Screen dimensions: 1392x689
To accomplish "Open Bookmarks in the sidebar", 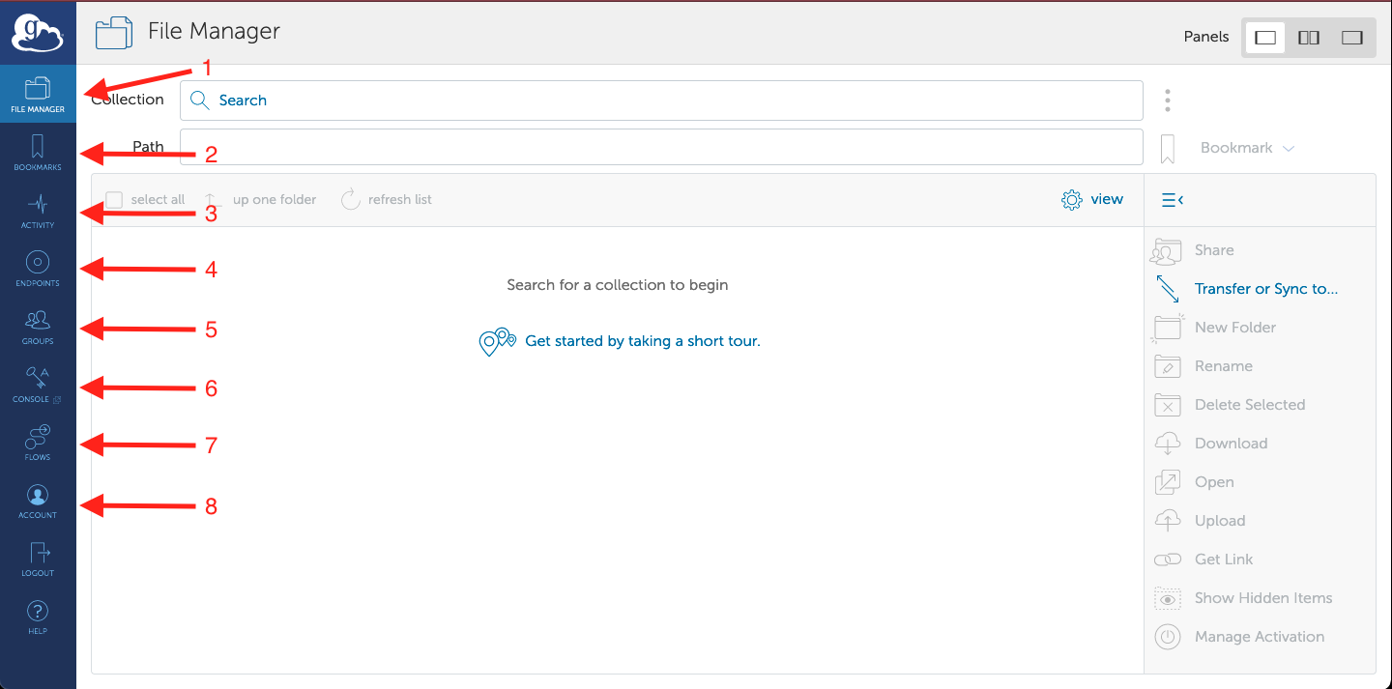I will tap(38, 153).
